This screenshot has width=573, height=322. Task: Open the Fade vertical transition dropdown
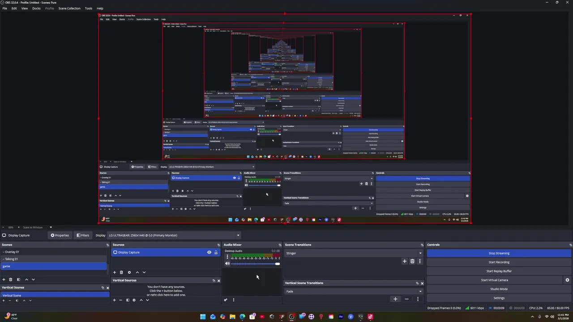354,292
